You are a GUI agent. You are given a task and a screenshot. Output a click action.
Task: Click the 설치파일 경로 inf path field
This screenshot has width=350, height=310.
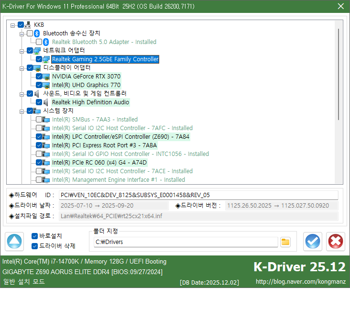(x=198, y=216)
